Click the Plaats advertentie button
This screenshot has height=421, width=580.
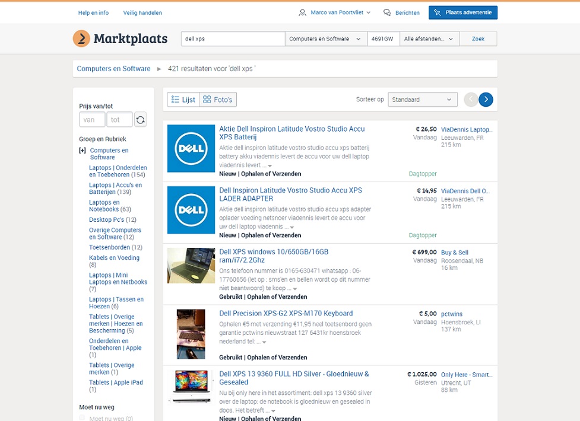462,12
